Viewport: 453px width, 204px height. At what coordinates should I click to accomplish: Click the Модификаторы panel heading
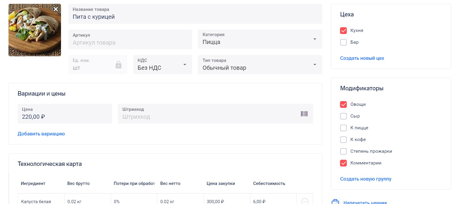362,88
